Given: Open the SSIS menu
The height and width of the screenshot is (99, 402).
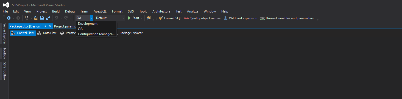Looking at the screenshot, I should 131,11.
